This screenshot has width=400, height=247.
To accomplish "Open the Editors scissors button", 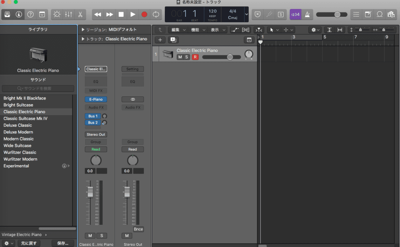I will [x=80, y=14].
